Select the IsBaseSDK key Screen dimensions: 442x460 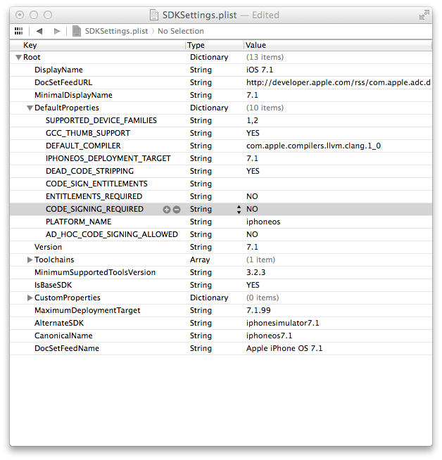point(53,285)
